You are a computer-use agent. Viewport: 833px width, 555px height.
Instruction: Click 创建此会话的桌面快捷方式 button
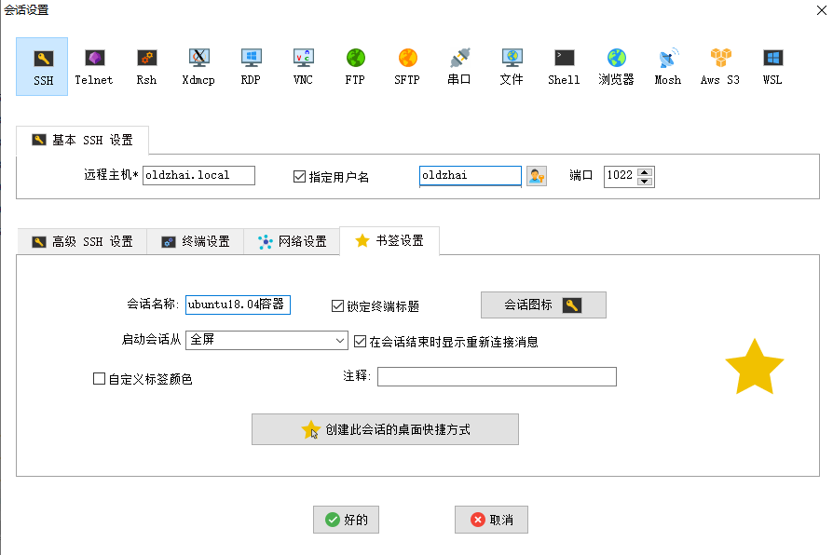click(x=385, y=429)
